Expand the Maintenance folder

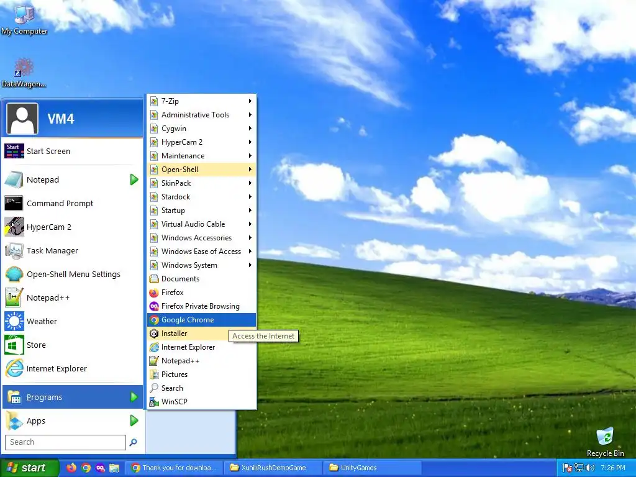click(x=202, y=156)
